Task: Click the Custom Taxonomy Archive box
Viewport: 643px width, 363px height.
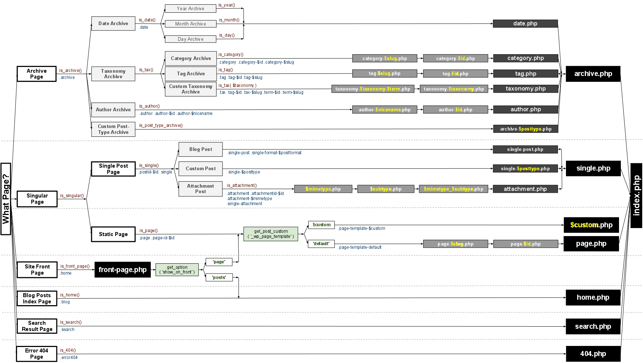Action: 191,89
